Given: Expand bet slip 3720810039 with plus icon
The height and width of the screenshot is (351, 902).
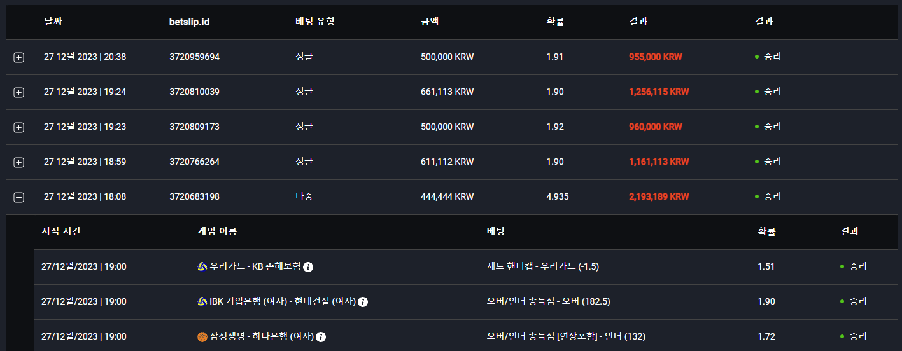Looking at the screenshot, I should click(x=19, y=93).
